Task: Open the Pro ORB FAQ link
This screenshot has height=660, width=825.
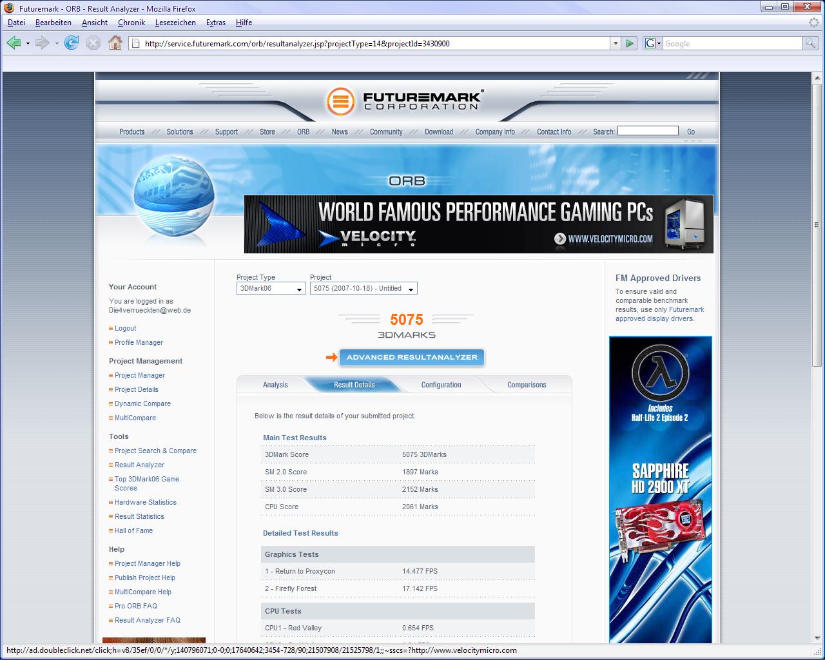Action: [136, 606]
